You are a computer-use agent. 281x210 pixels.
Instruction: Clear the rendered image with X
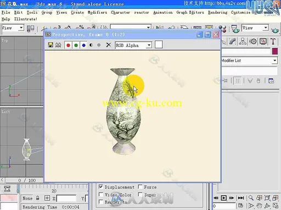tap(109, 45)
